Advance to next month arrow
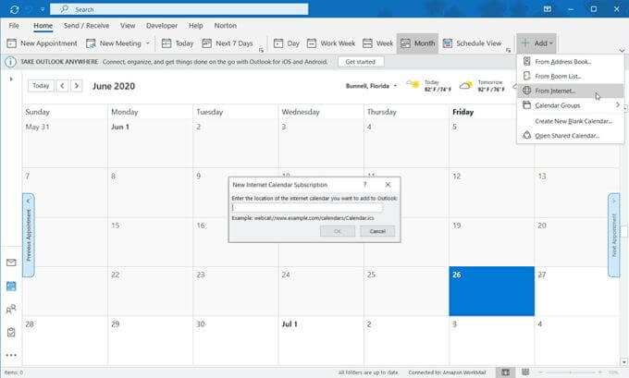The image size is (629, 378). tap(76, 86)
